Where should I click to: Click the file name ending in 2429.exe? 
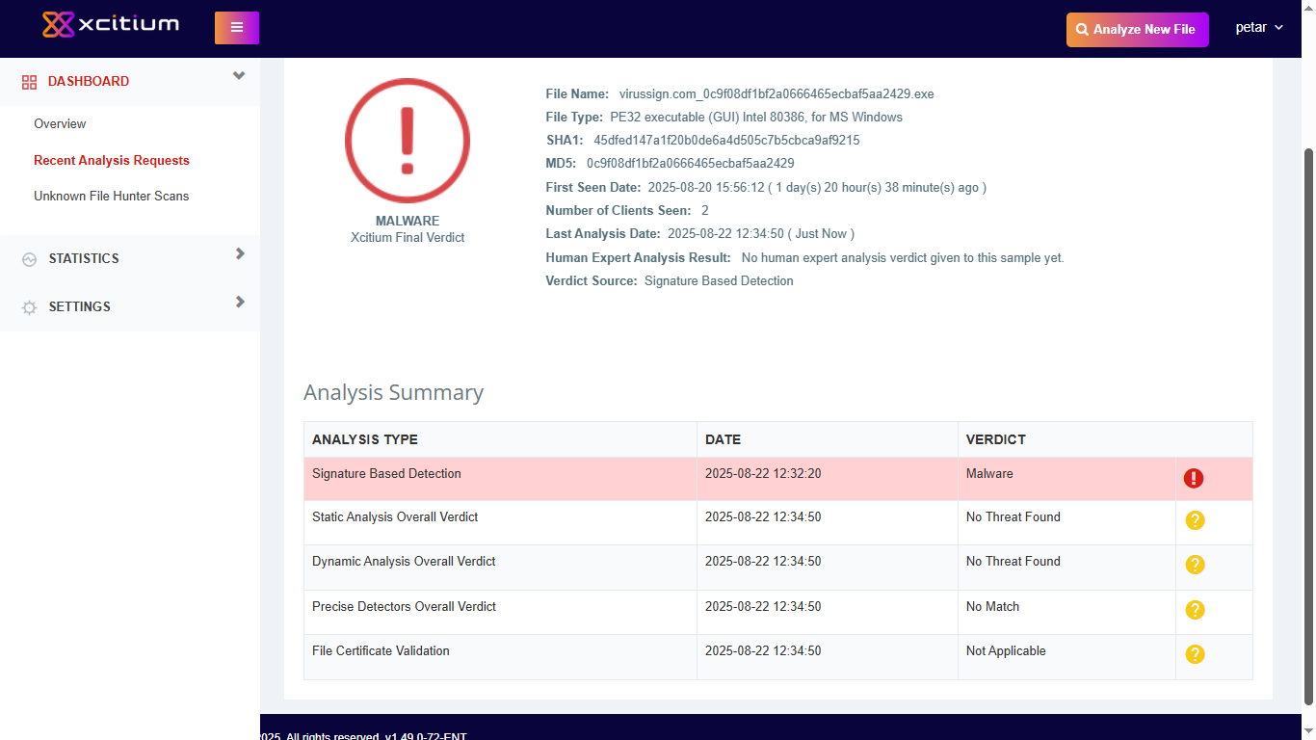[x=776, y=93]
